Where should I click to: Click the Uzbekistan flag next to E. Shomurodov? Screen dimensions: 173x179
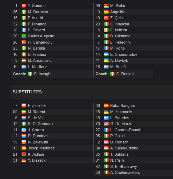click(106, 54)
